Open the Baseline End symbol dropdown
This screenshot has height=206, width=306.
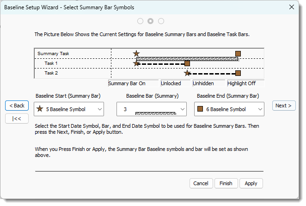coord(229,109)
